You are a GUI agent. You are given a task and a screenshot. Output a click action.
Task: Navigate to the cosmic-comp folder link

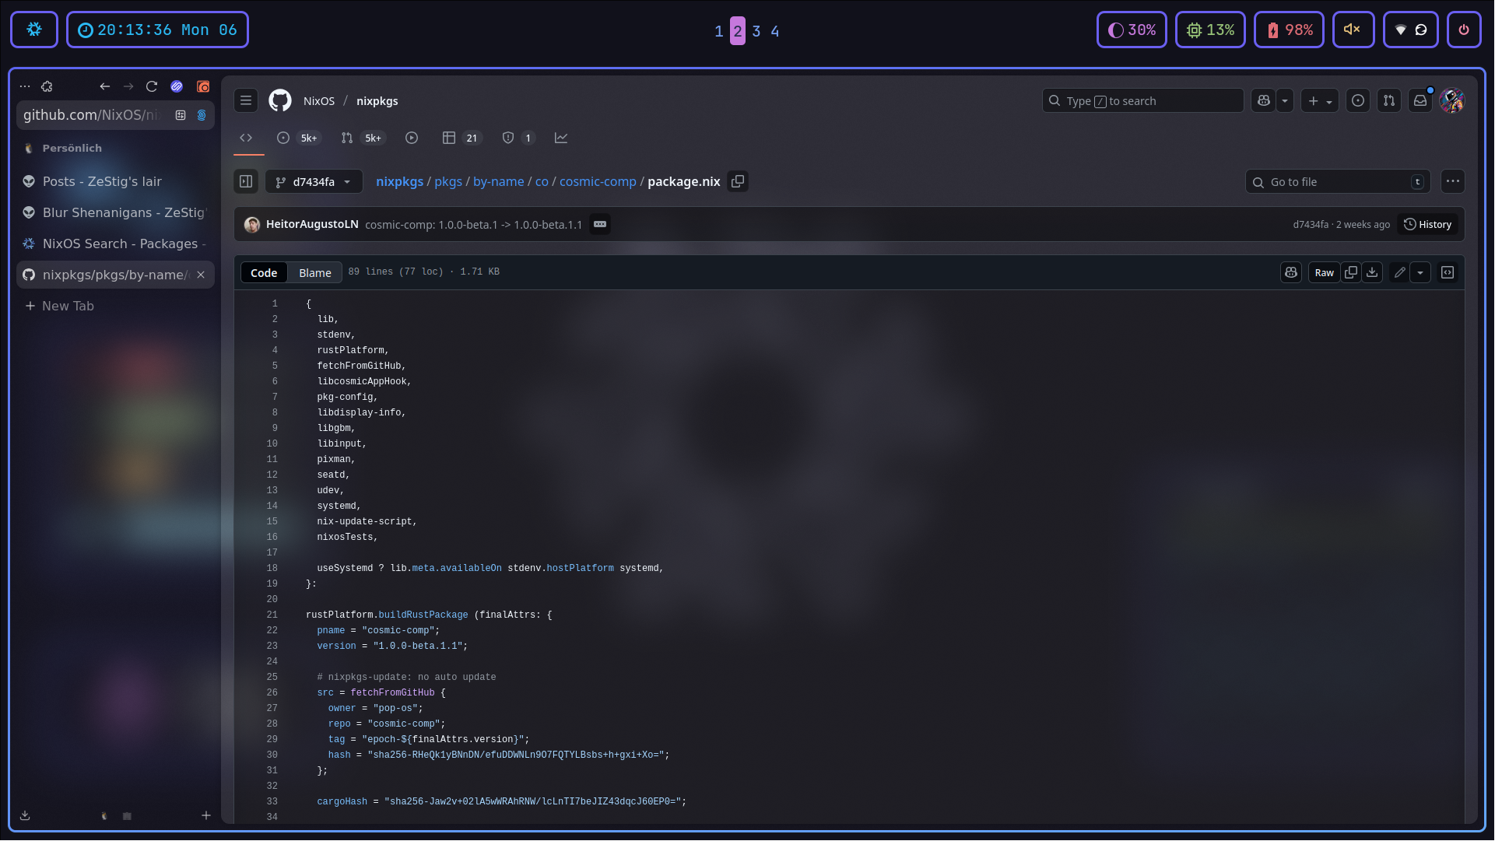click(x=598, y=181)
